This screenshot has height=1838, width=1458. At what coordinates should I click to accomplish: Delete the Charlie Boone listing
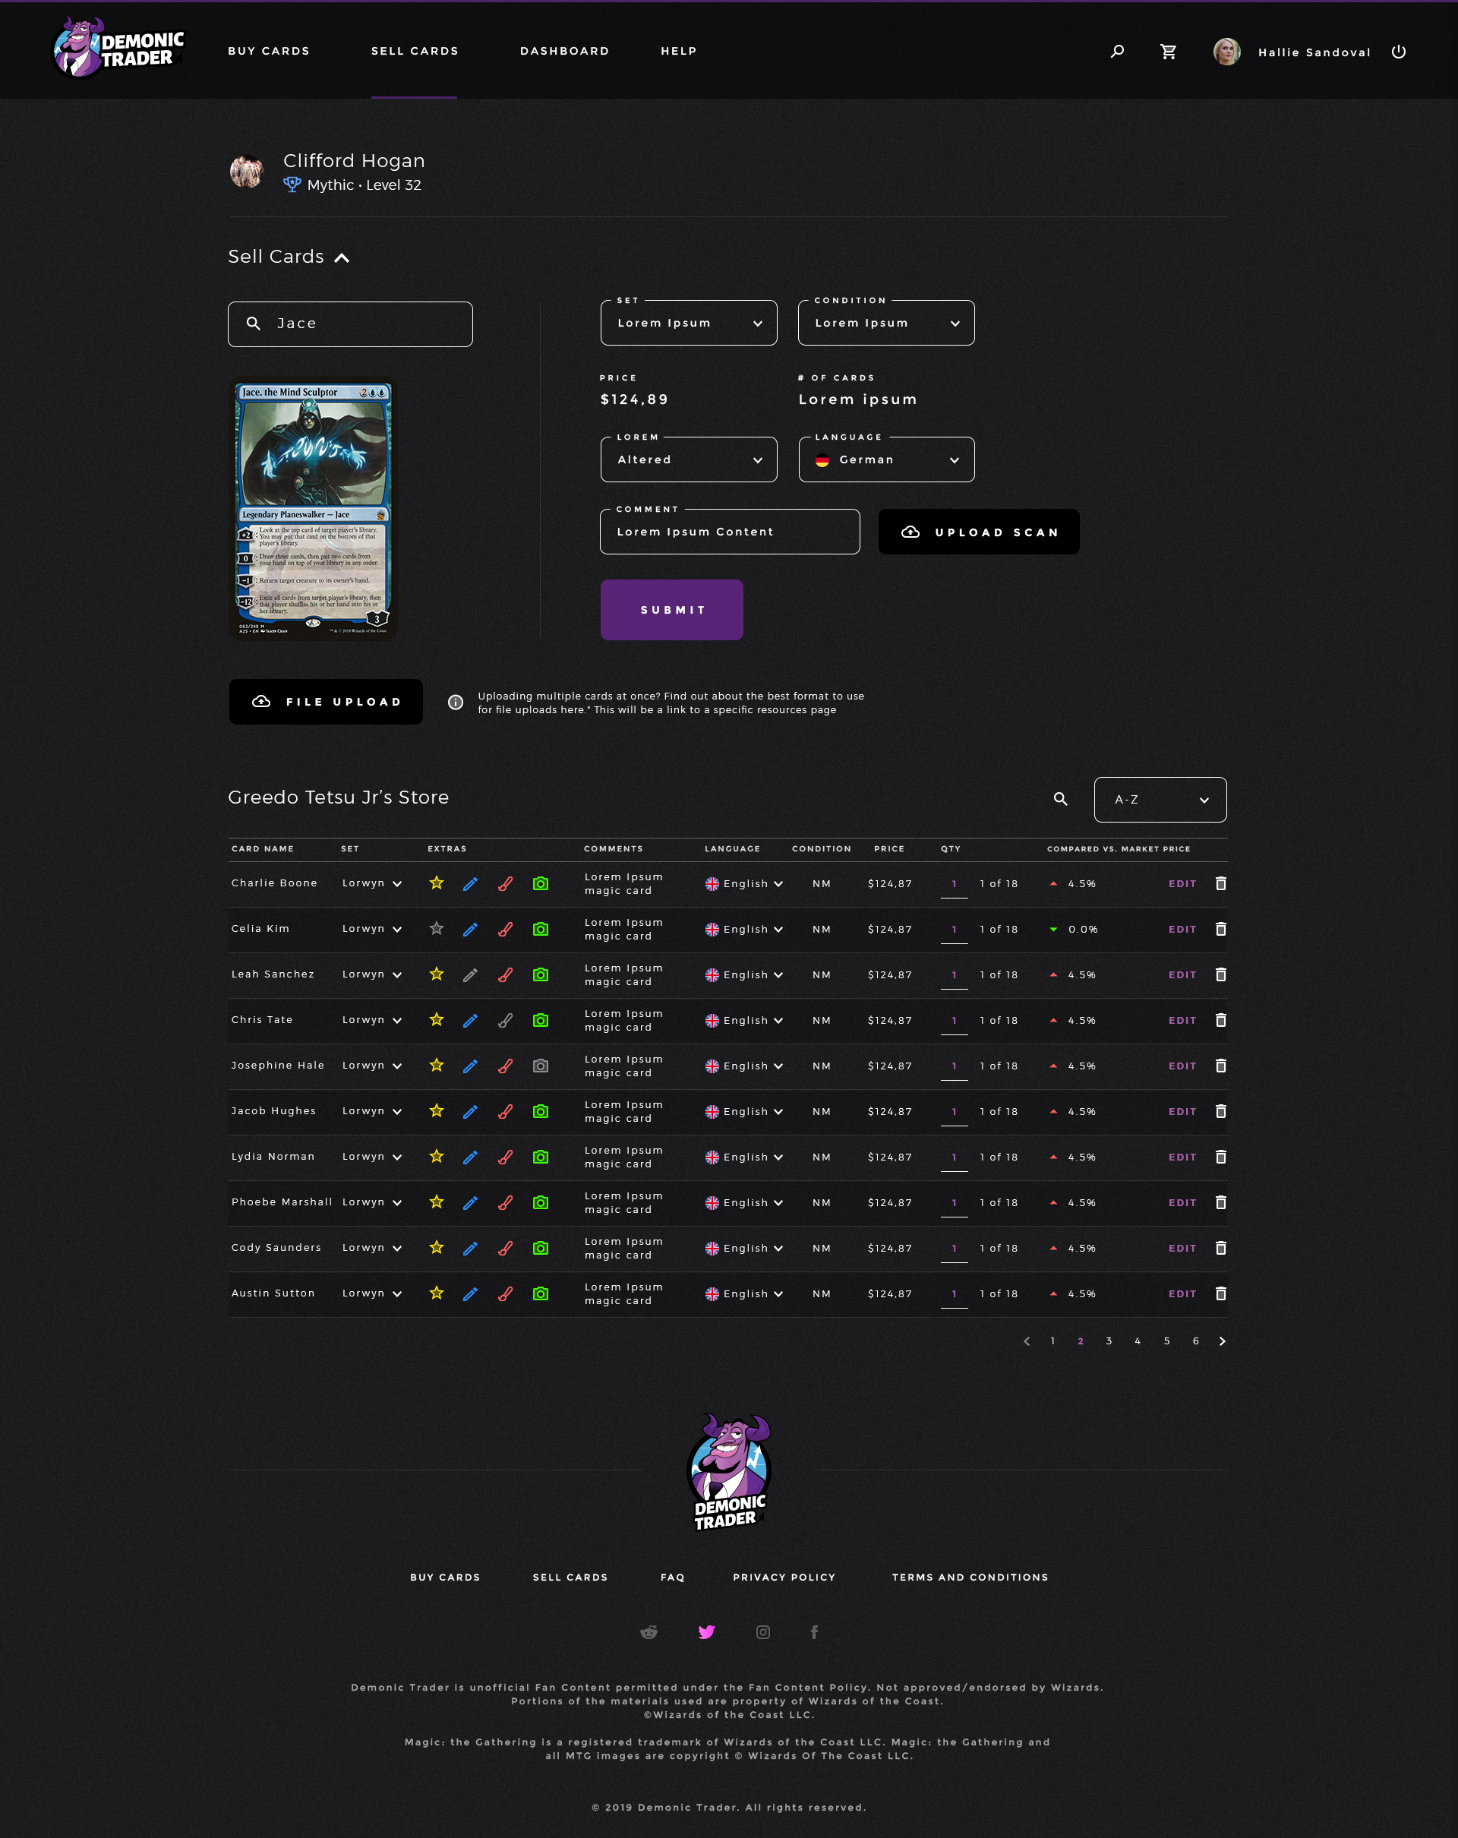1220,883
